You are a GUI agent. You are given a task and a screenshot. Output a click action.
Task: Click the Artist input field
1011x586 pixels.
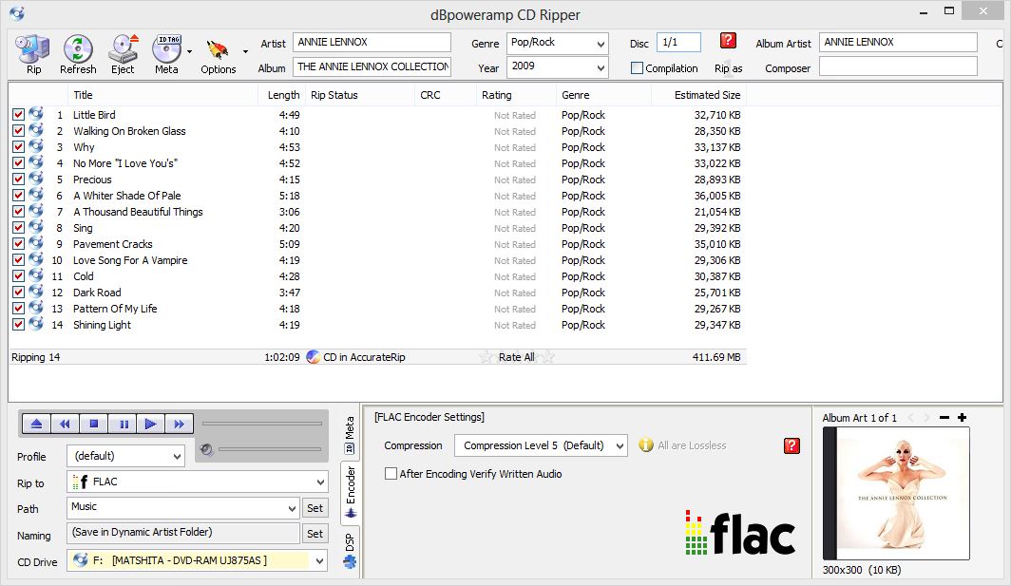coord(372,42)
